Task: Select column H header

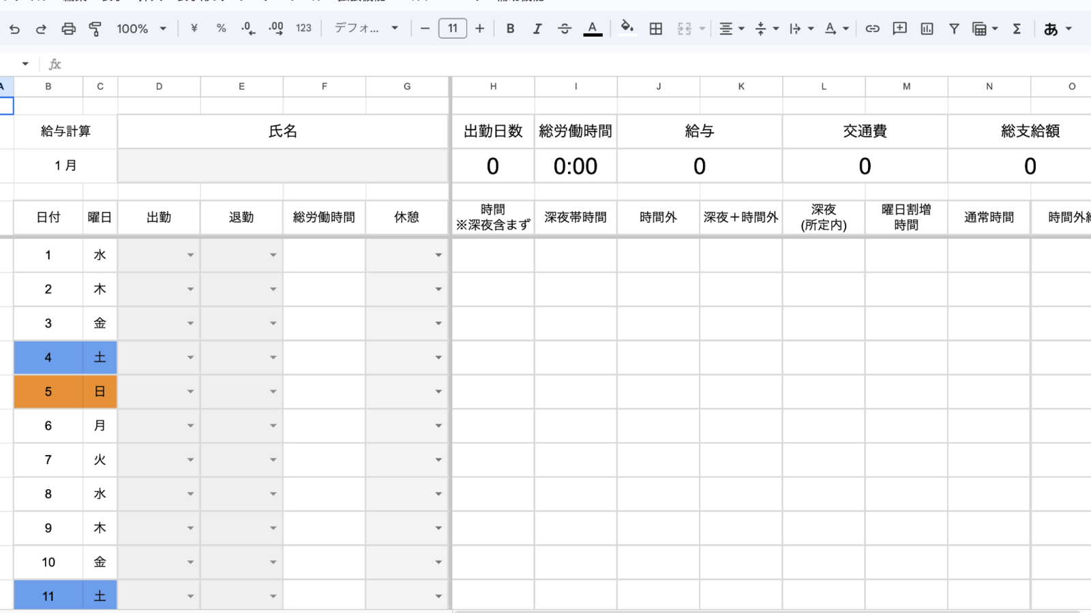Action: pyautogui.click(x=493, y=87)
